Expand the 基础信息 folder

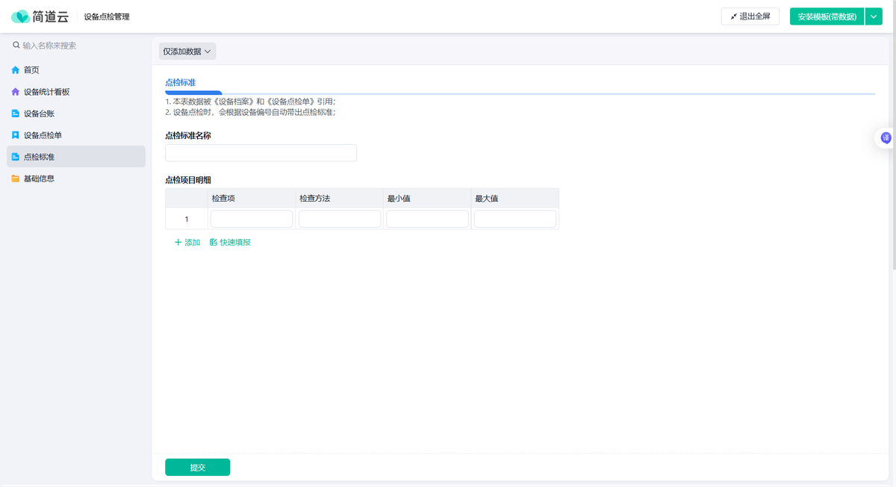76,179
